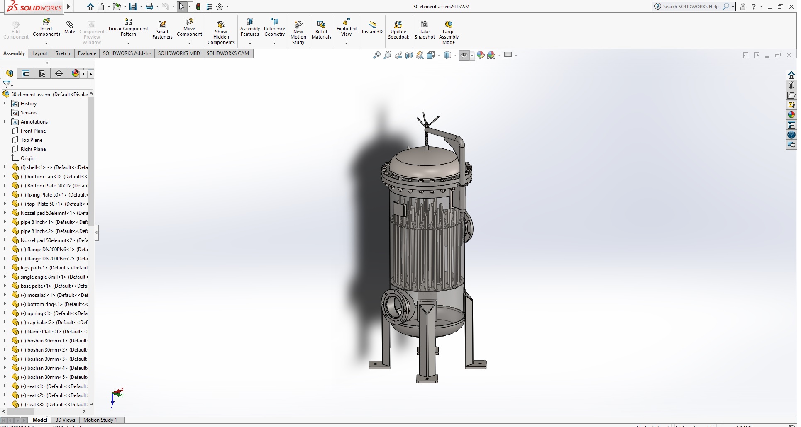Image resolution: width=801 pixels, height=427 pixels.
Task: Expand the History folder
Action: pos(5,104)
